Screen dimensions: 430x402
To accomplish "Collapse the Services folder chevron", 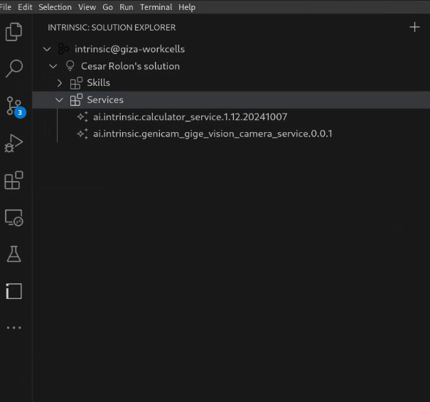I will pos(59,100).
